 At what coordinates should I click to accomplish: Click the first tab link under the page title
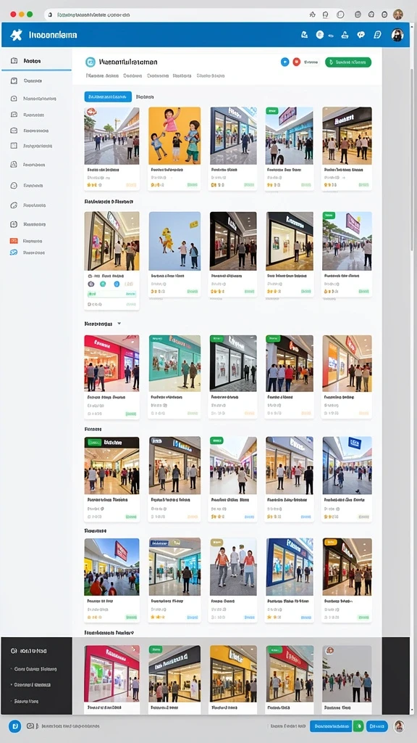[x=102, y=75]
